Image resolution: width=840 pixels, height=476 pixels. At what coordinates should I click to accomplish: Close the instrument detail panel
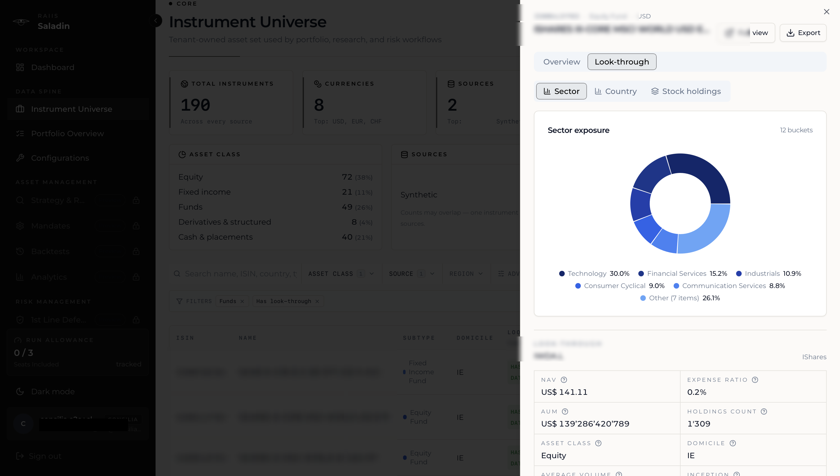tap(826, 12)
